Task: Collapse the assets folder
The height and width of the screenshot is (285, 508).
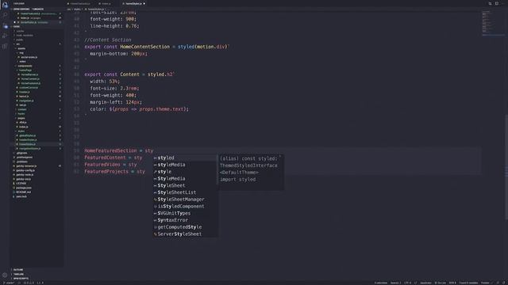Action: (x=21, y=48)
